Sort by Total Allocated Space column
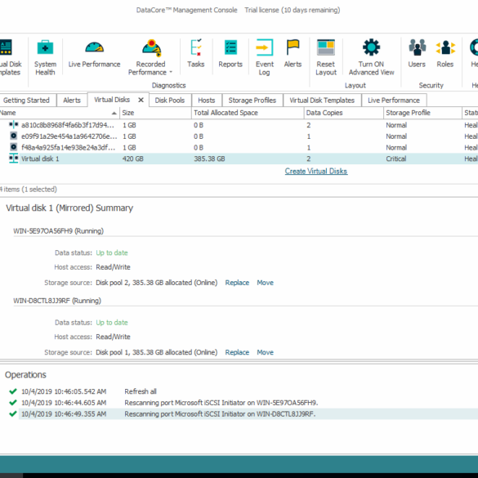478x478 pixels. (x=248, y=113)
